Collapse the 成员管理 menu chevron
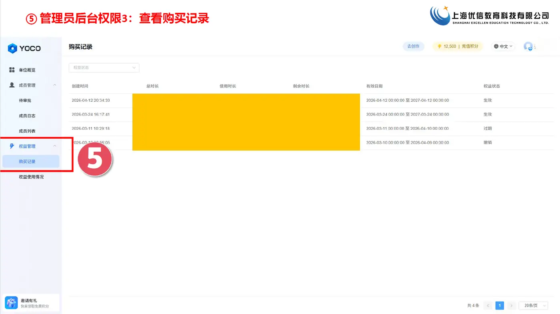The width and height of the screenshot is (560, 314). click(x=55, y=85)
